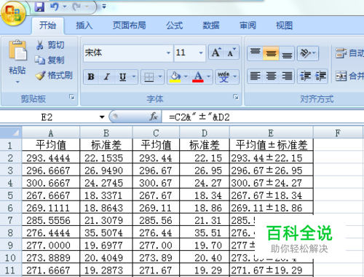Open the 公式 tab
The image size is (364, 277).
(175, 26)
